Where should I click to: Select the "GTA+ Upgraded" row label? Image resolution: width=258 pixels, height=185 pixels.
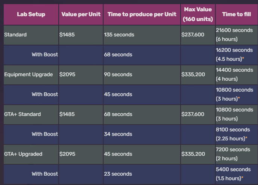[x=23, y=154]
